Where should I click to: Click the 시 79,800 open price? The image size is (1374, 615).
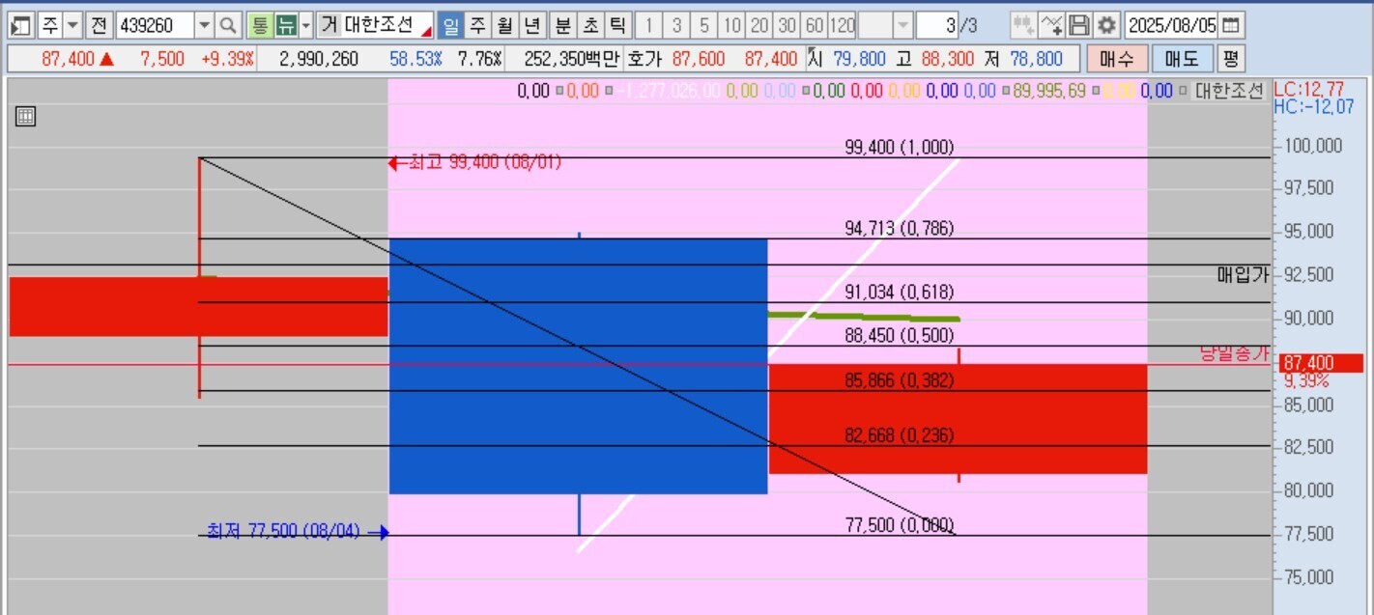pos(845,59)
